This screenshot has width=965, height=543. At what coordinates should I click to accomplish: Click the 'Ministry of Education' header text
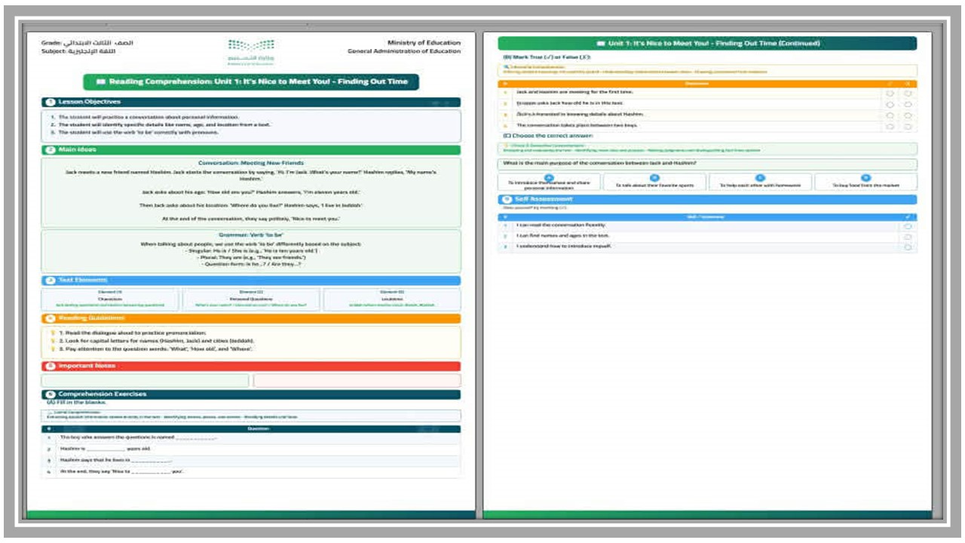pyautogui.click(x=424, y=43)
